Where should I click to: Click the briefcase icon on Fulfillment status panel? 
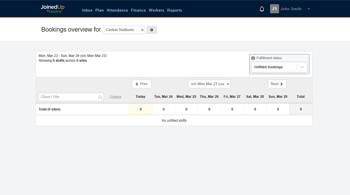tap(253, 58)
